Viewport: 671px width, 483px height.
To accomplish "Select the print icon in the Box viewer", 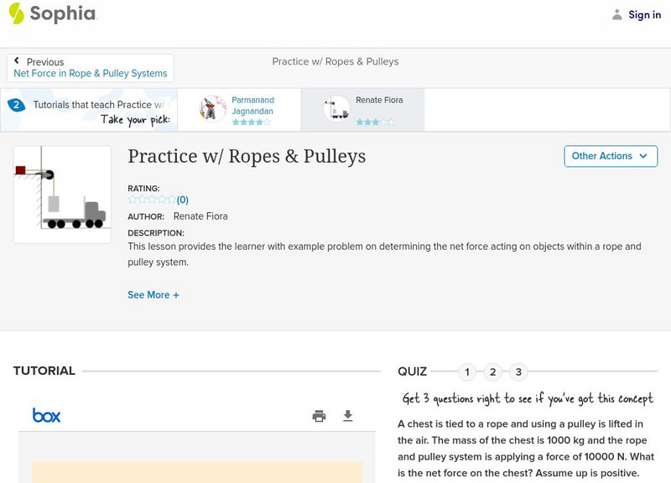I will 319,415.
